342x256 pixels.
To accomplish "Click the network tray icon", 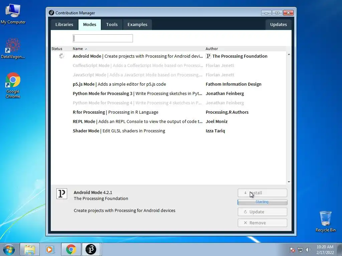I will (x=300, y=249).
